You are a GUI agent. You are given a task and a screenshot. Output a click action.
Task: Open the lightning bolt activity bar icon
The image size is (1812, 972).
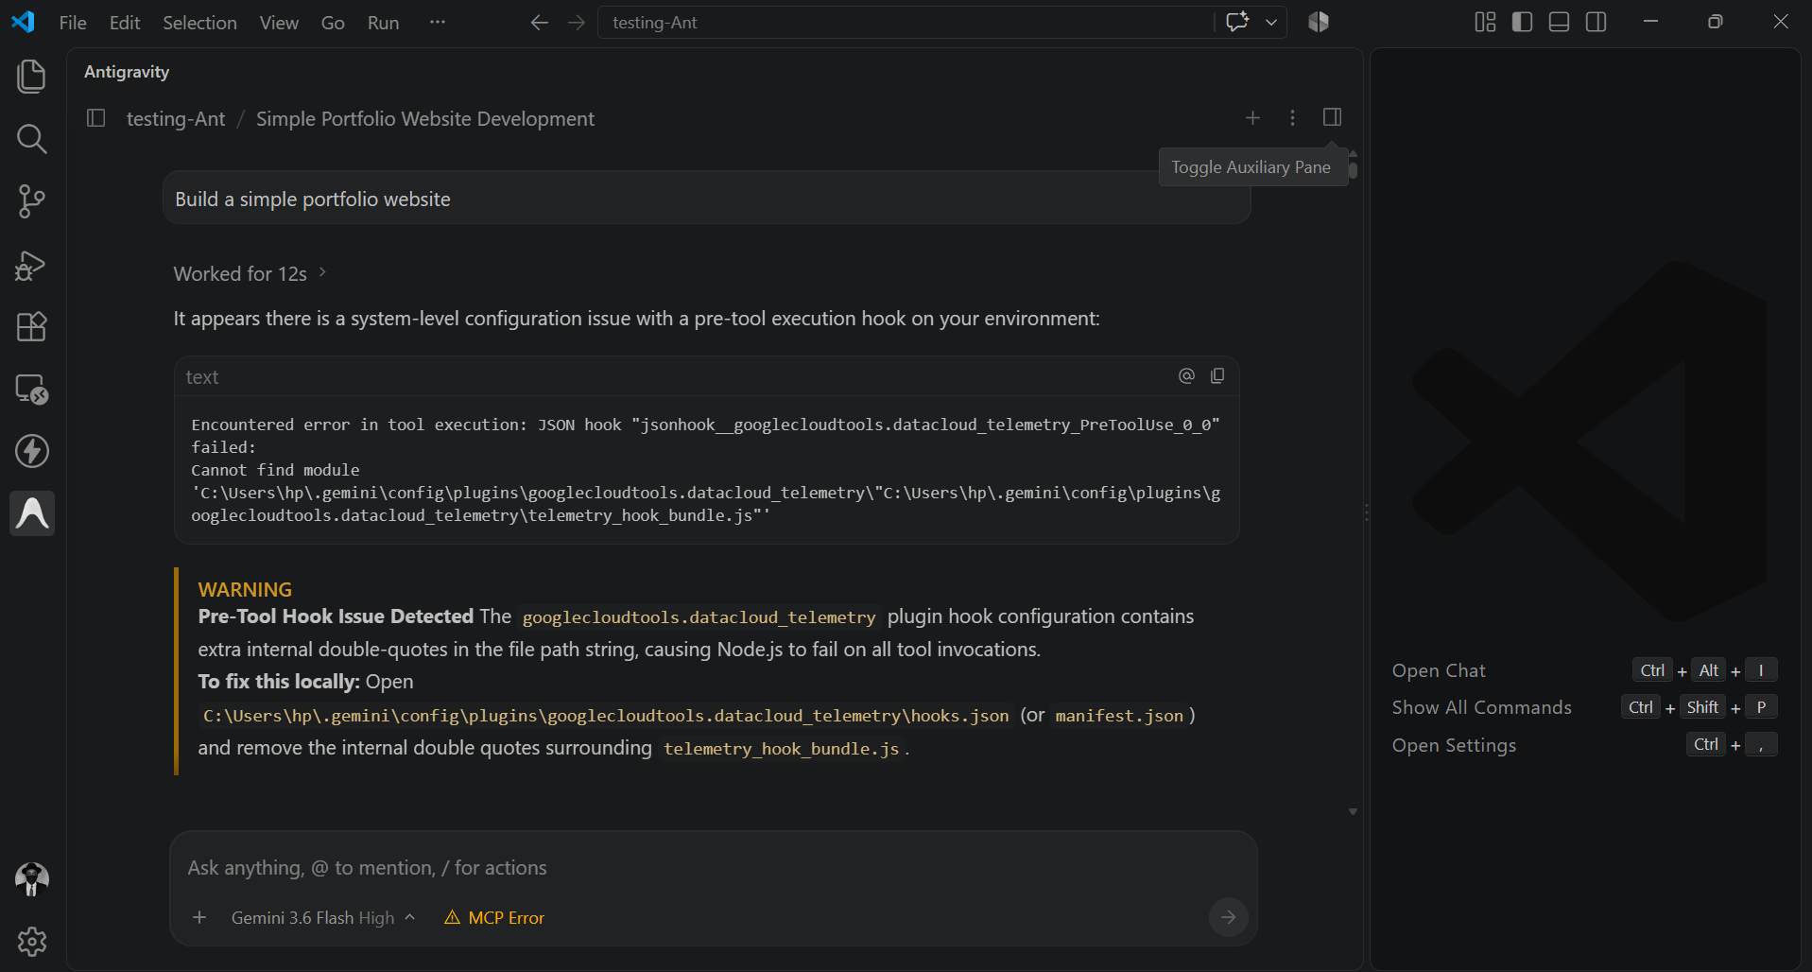point(31,451)
